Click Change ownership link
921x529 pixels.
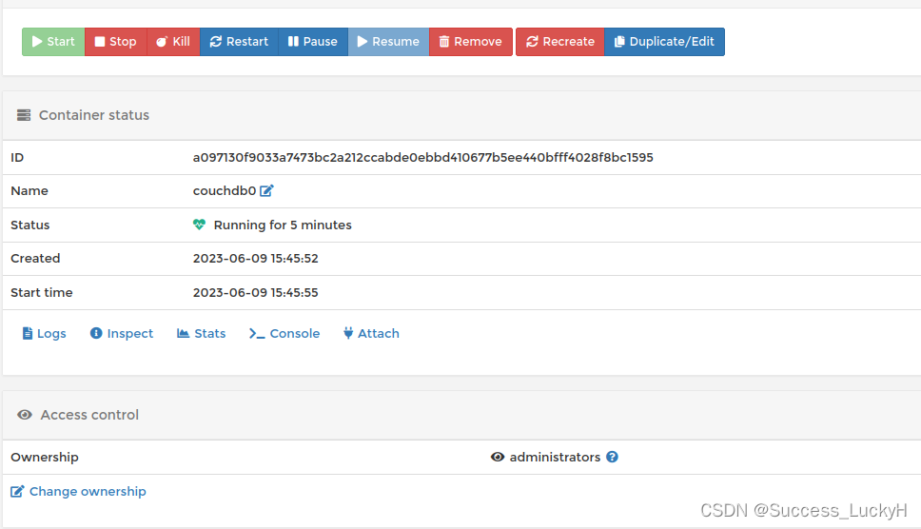click(x=78, y=492)
